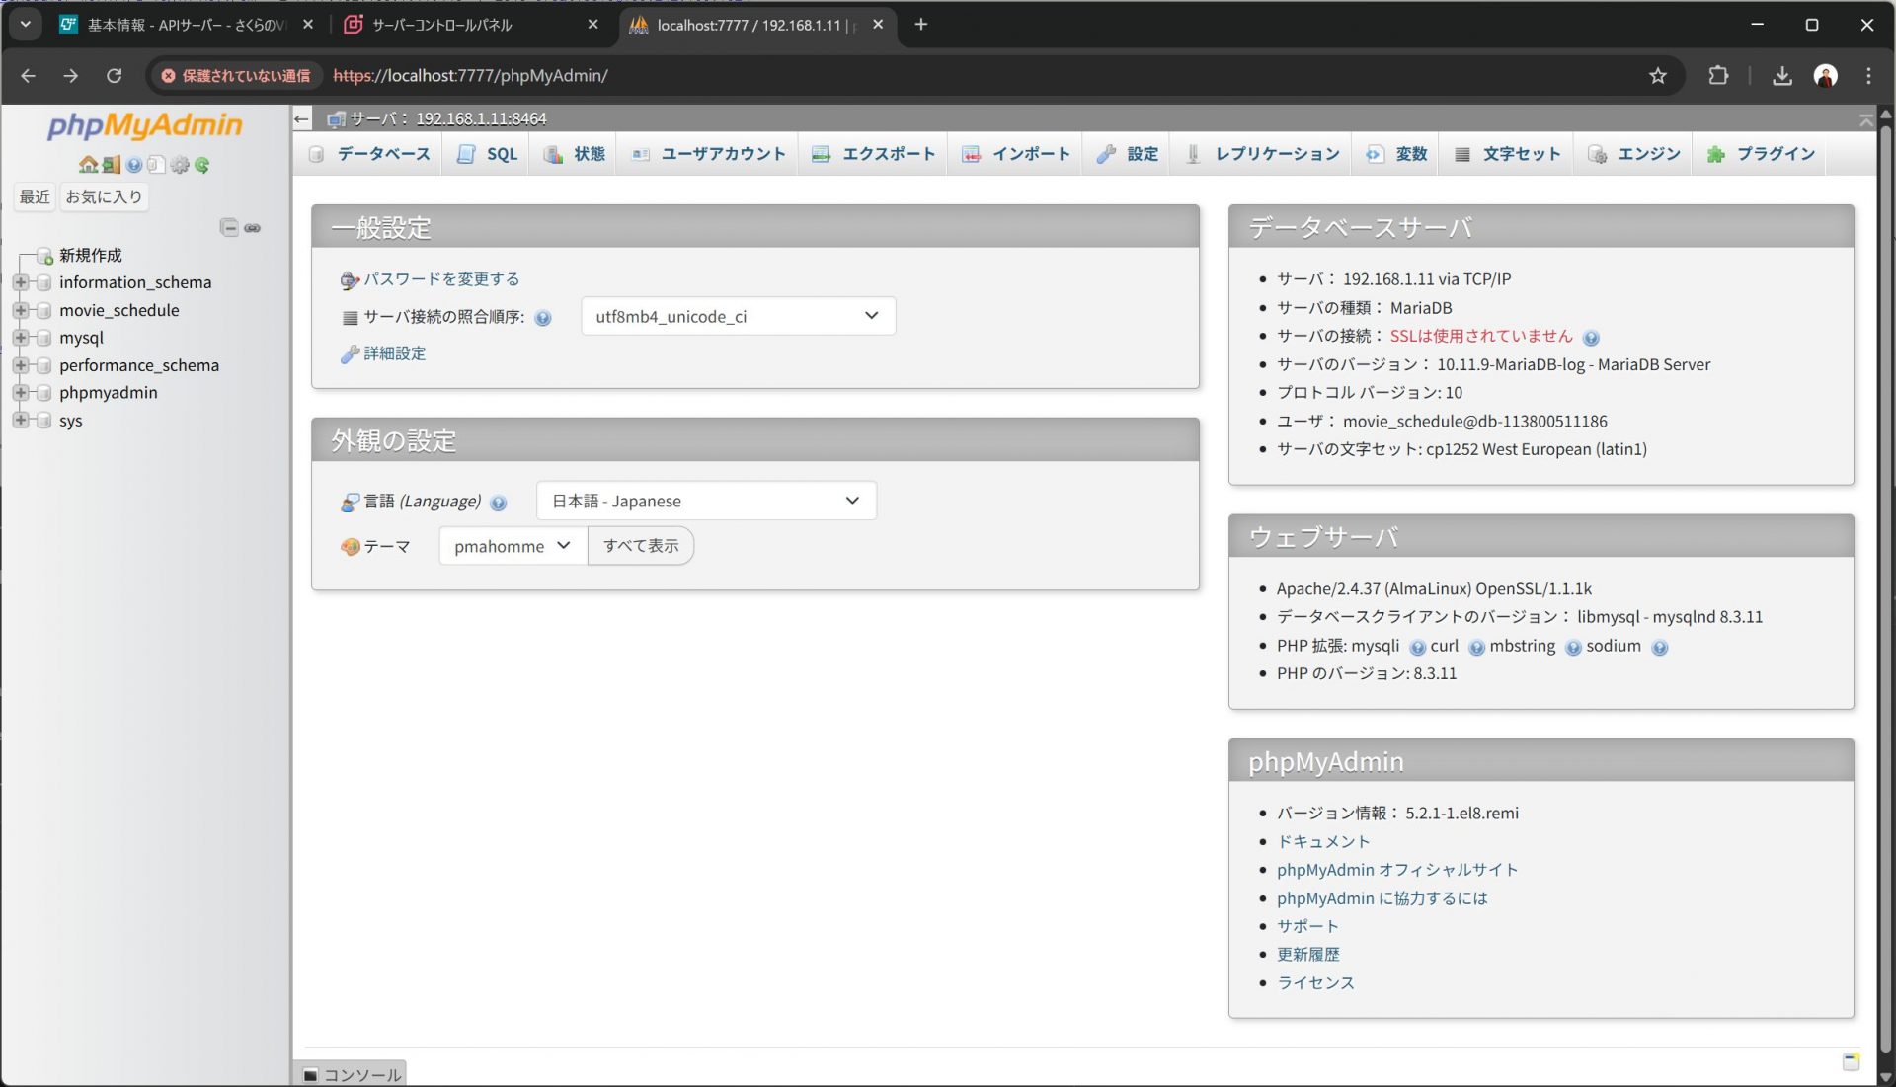Click help icon beside SSL warning

1590,338
